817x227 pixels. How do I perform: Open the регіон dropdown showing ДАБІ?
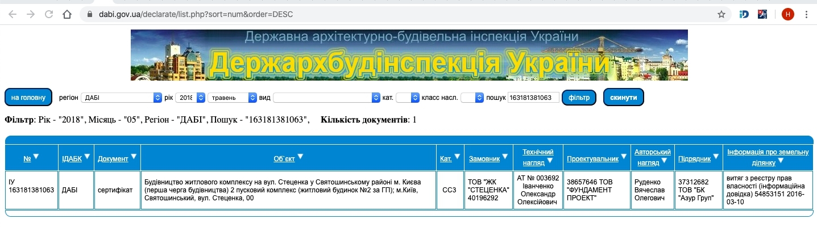tap(122, 98)
